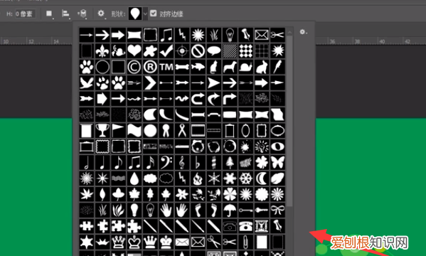Pick the butterfly shape
The image size is (426, 256).
pyautogui.click(x=277, y=162)
